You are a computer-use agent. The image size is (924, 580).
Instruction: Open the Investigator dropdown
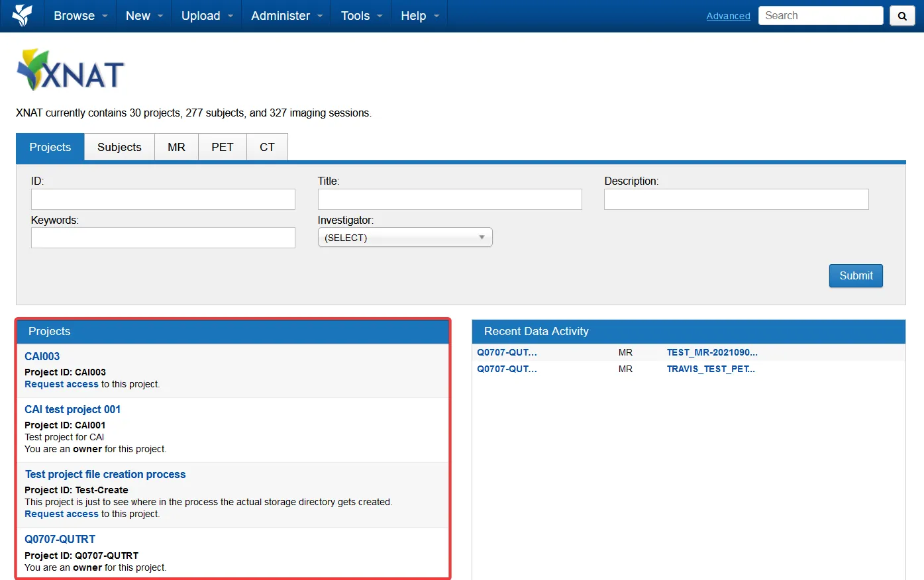405,238
